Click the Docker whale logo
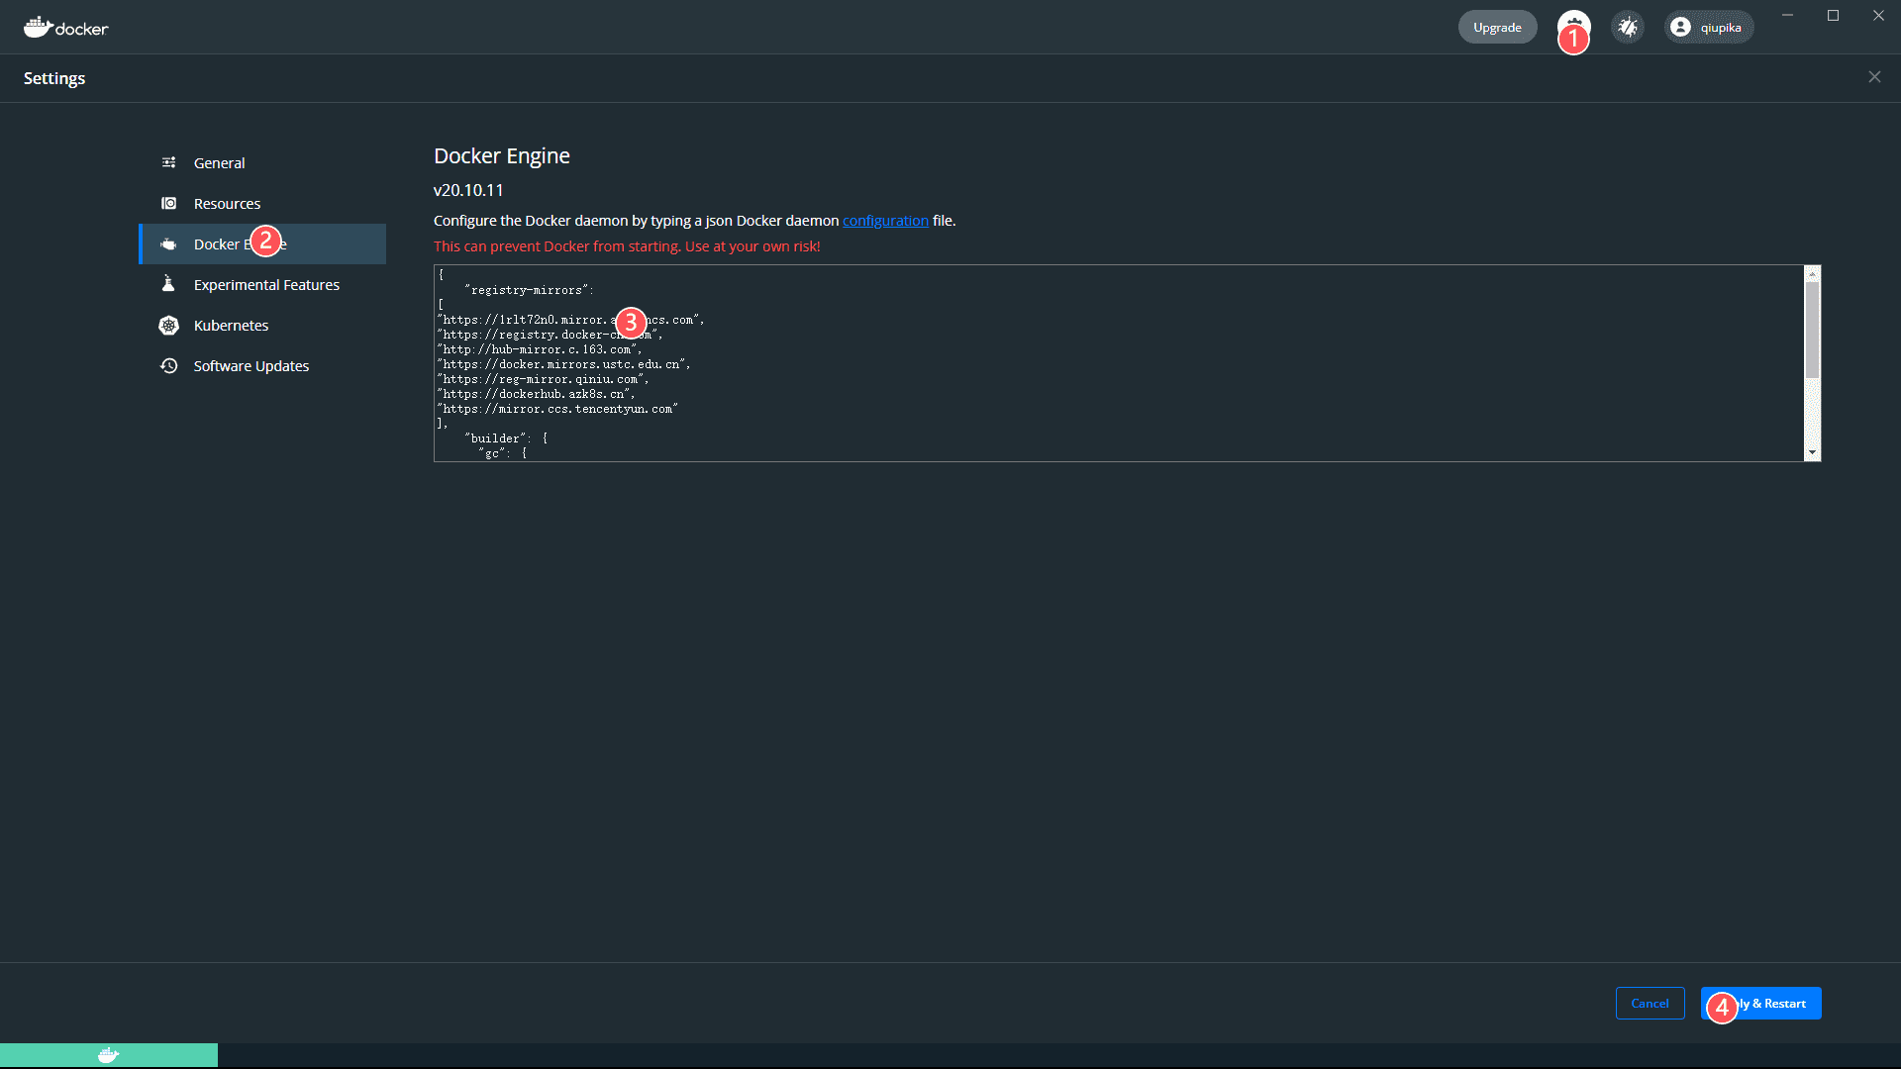The height and width of the screenshot is (1069, 1901). coord(65,28)
